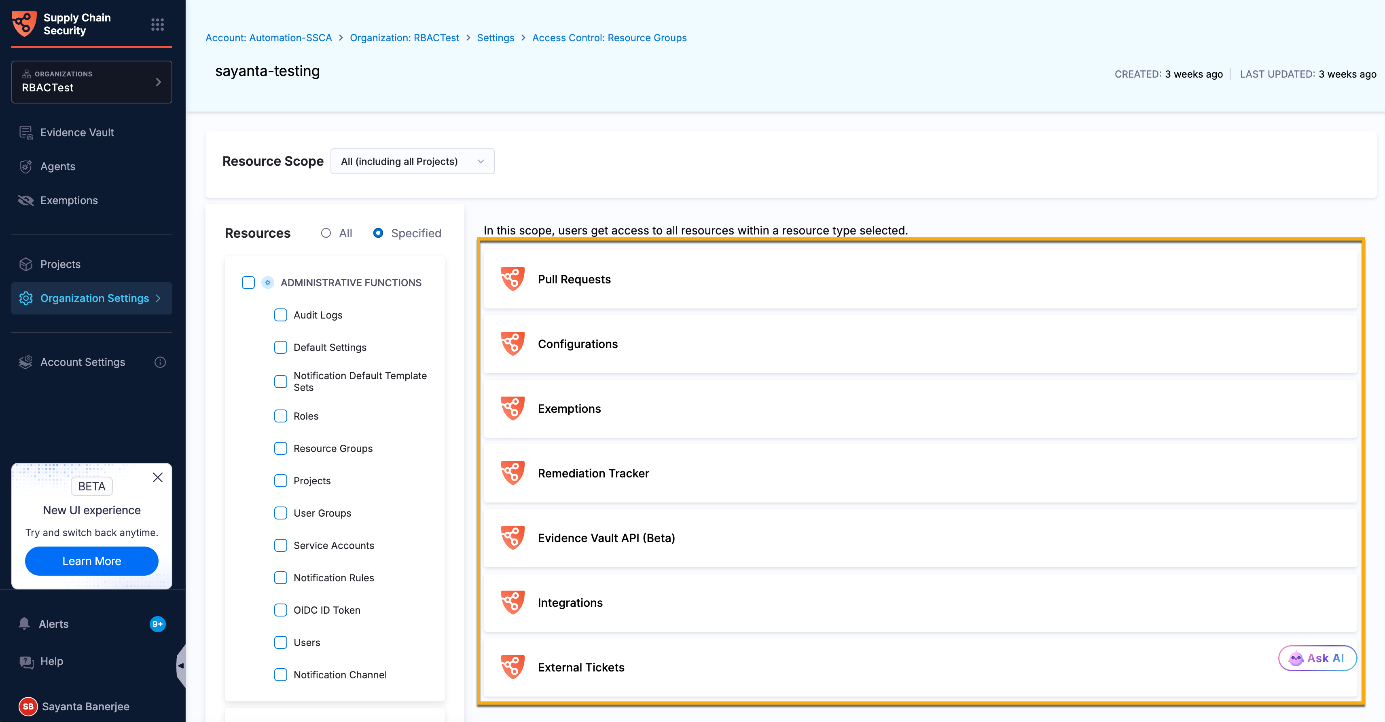This screenshot has width=1385, height=722.
Task: Click the Agents shield icon
Action: [26, 167]
